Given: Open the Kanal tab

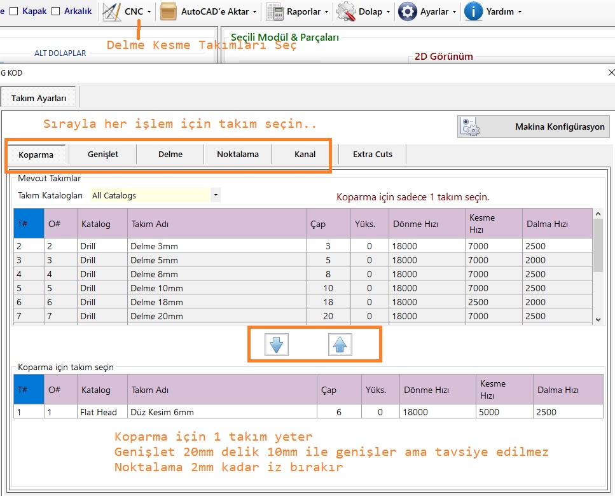Looking at the screenshot, I should (x=305, y=154).
